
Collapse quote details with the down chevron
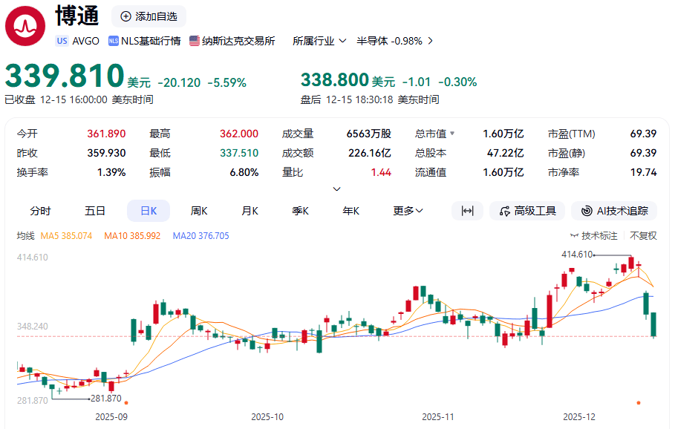click(337, 188)
